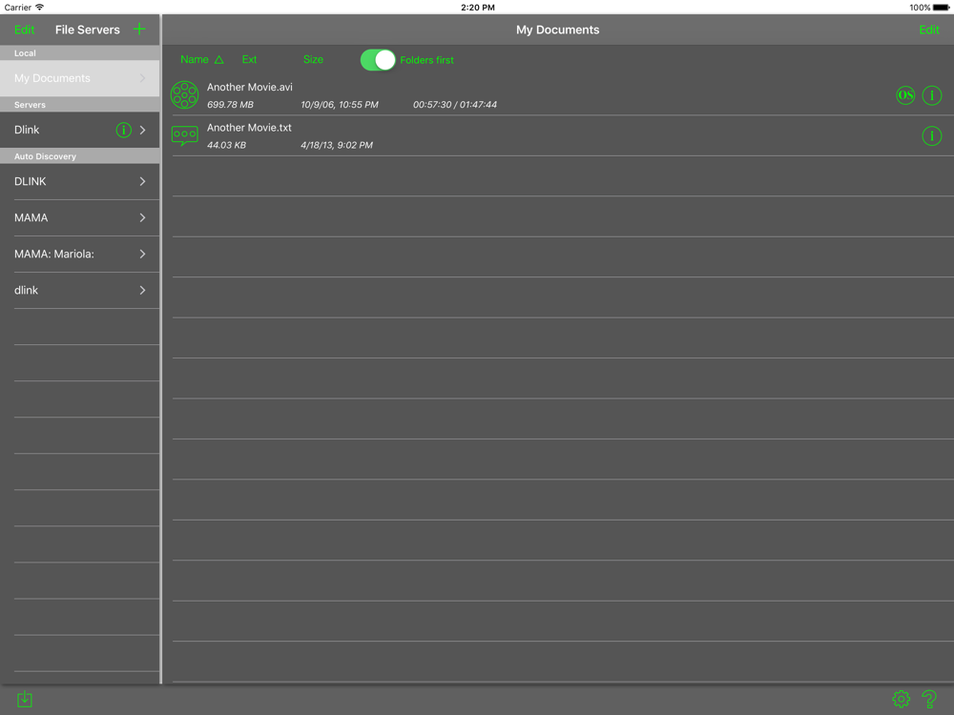Open MAMA: Mariola: chevron arrow
The image size is (954, 715).
click(x=142, y=255)
